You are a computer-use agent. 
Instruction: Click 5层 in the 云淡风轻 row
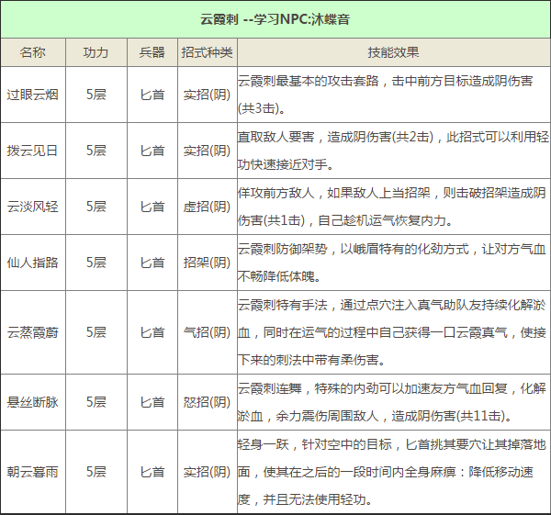[96, 207]
